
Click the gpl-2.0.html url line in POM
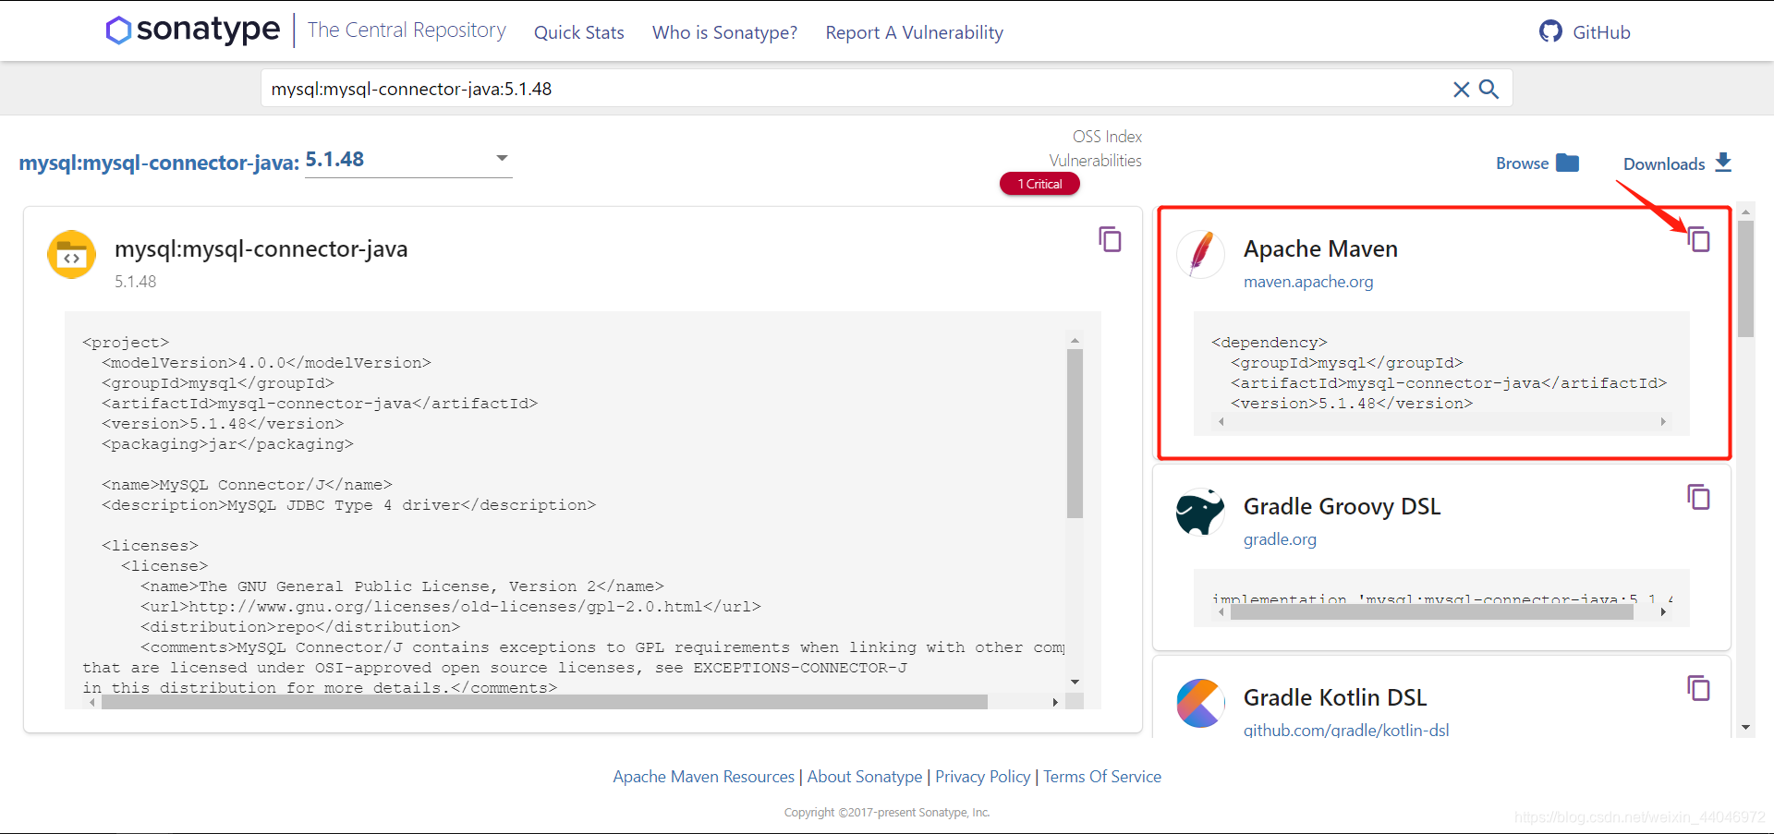(451, 607)
